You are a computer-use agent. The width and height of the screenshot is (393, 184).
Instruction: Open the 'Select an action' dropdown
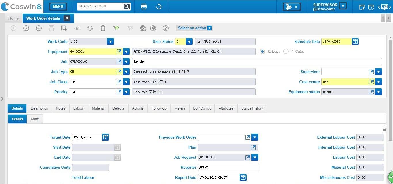coord(194,28)
